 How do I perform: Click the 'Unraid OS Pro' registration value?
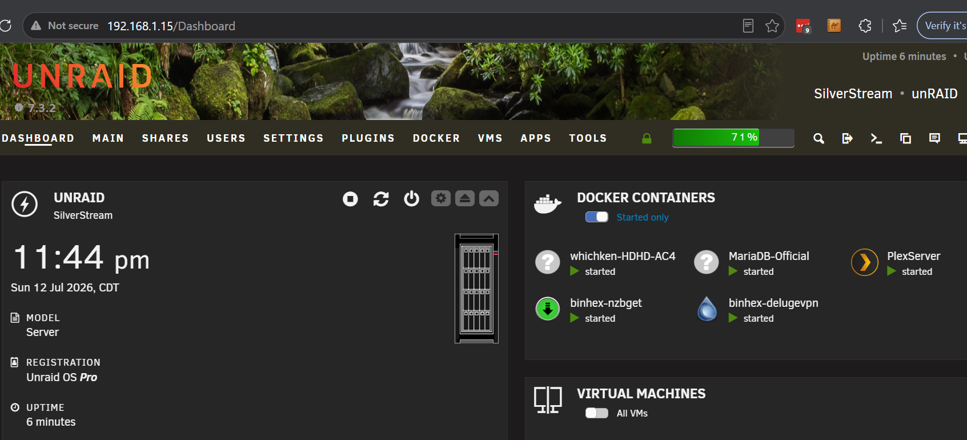click(62, 377)
